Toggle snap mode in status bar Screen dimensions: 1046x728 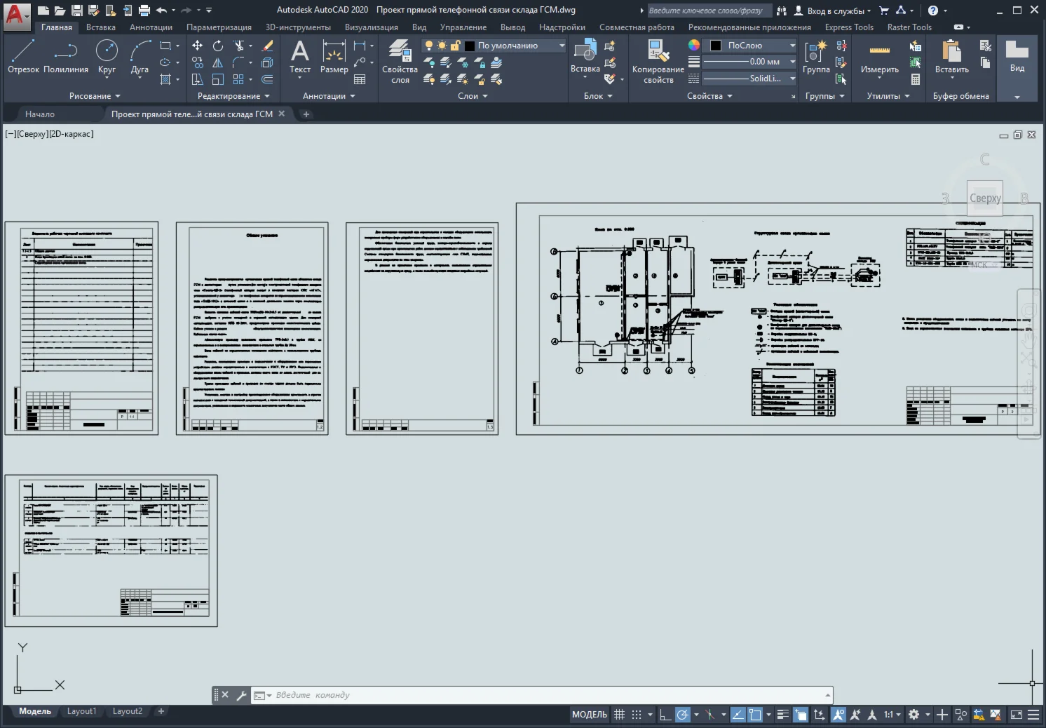pyautogui.click(x=637, y=715)
